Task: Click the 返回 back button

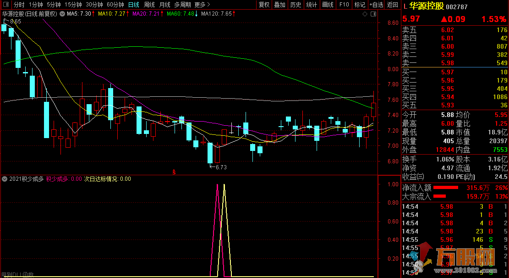Action: click(393, 5)
